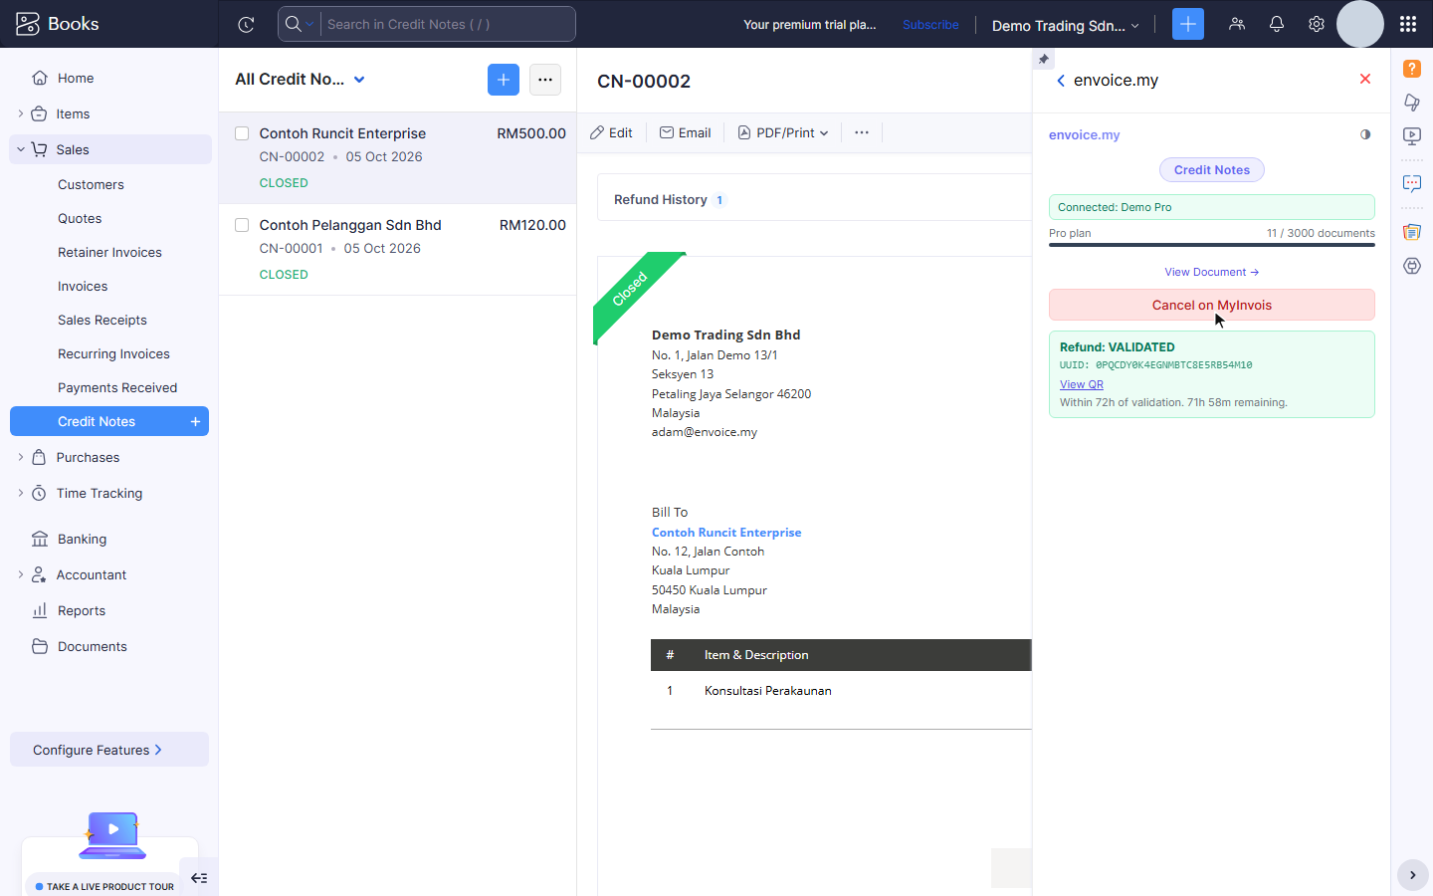Close the envoice.my panel
Viewport: 1433px width, 896px height.
1365,79
